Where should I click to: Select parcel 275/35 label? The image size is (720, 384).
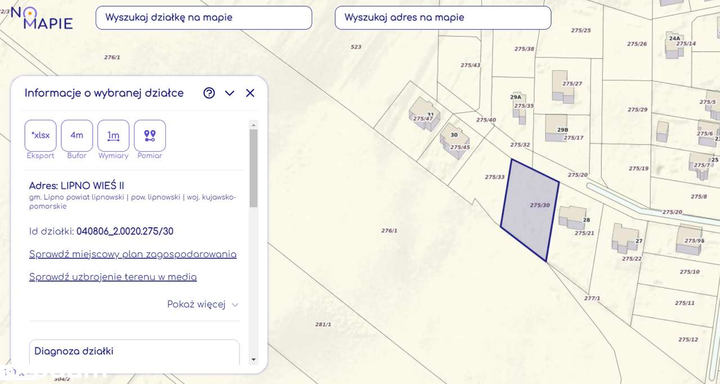coord(524,106)
